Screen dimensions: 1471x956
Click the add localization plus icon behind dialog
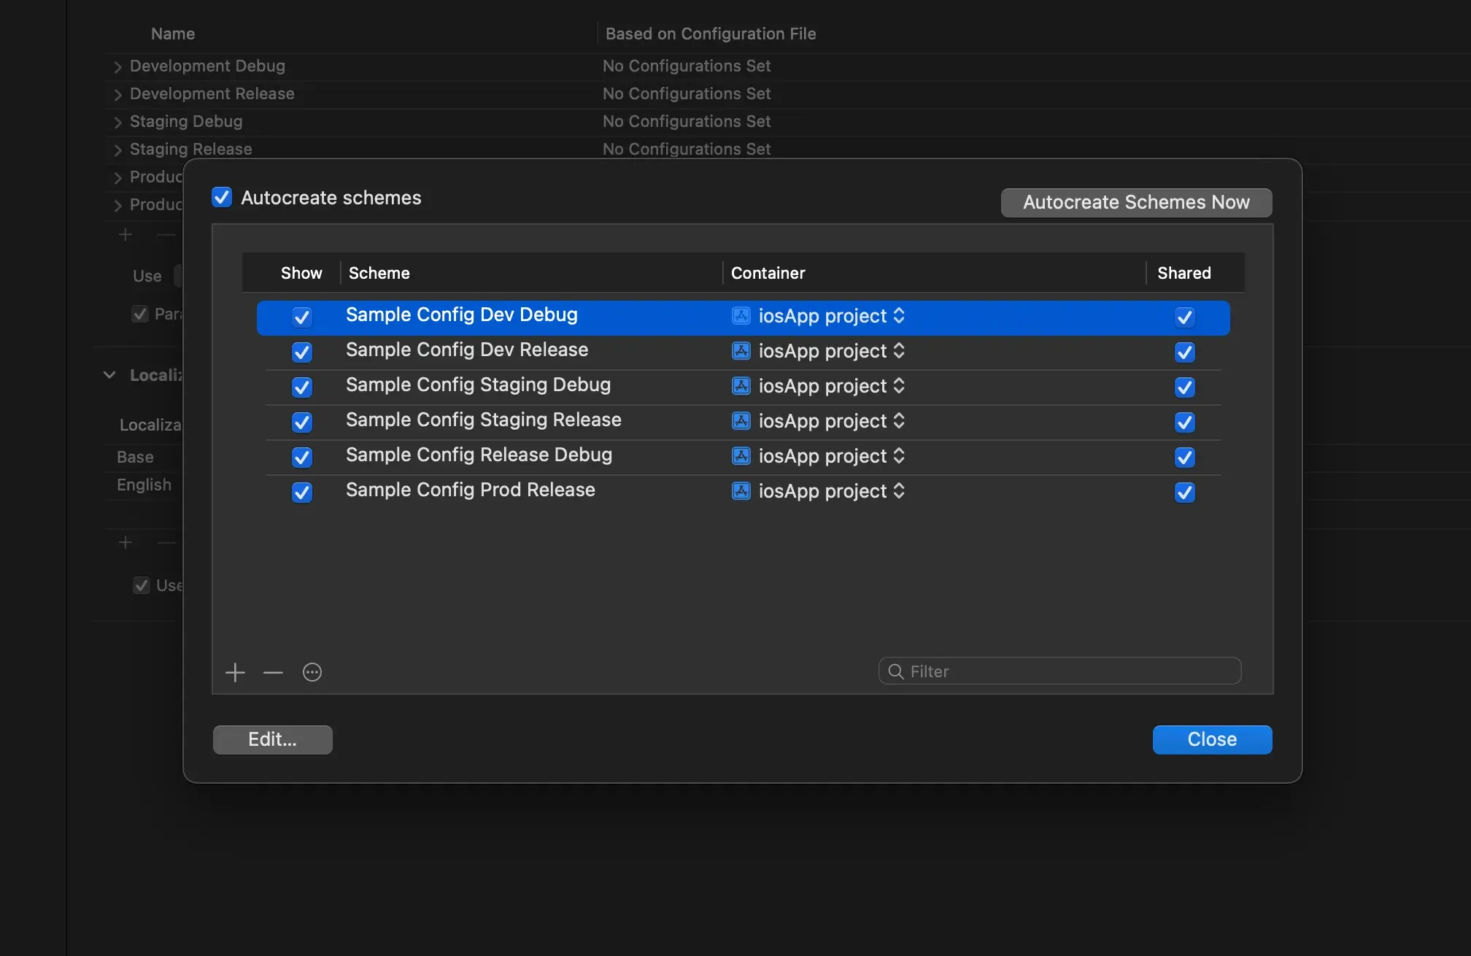pos(126,542)
